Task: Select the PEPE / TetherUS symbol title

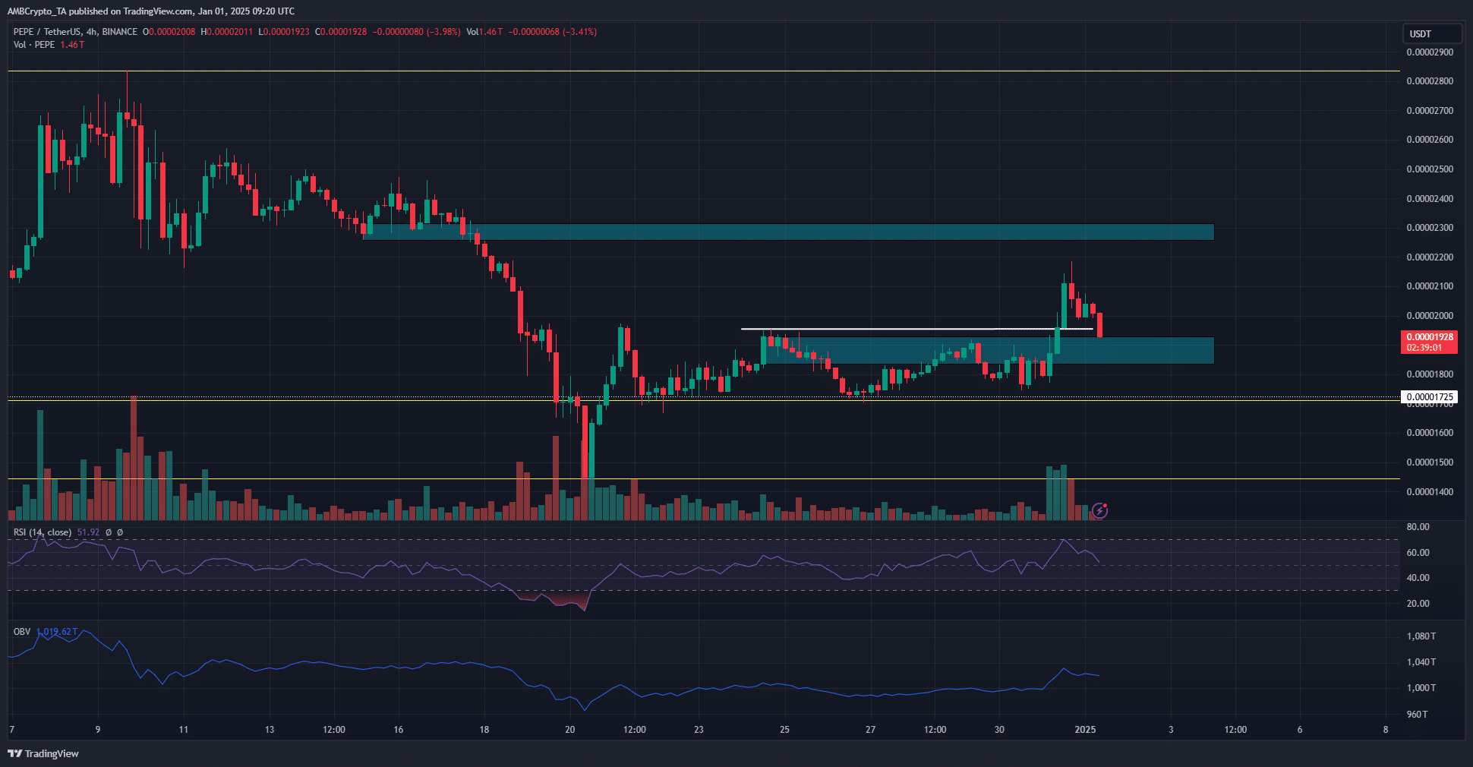Action: [x=75, y=32]
